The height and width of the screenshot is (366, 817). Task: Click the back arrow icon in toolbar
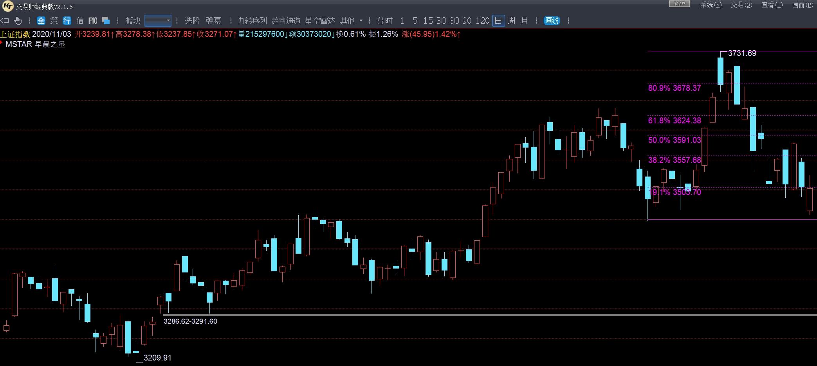pyautogui.click(x=5, y=20)
